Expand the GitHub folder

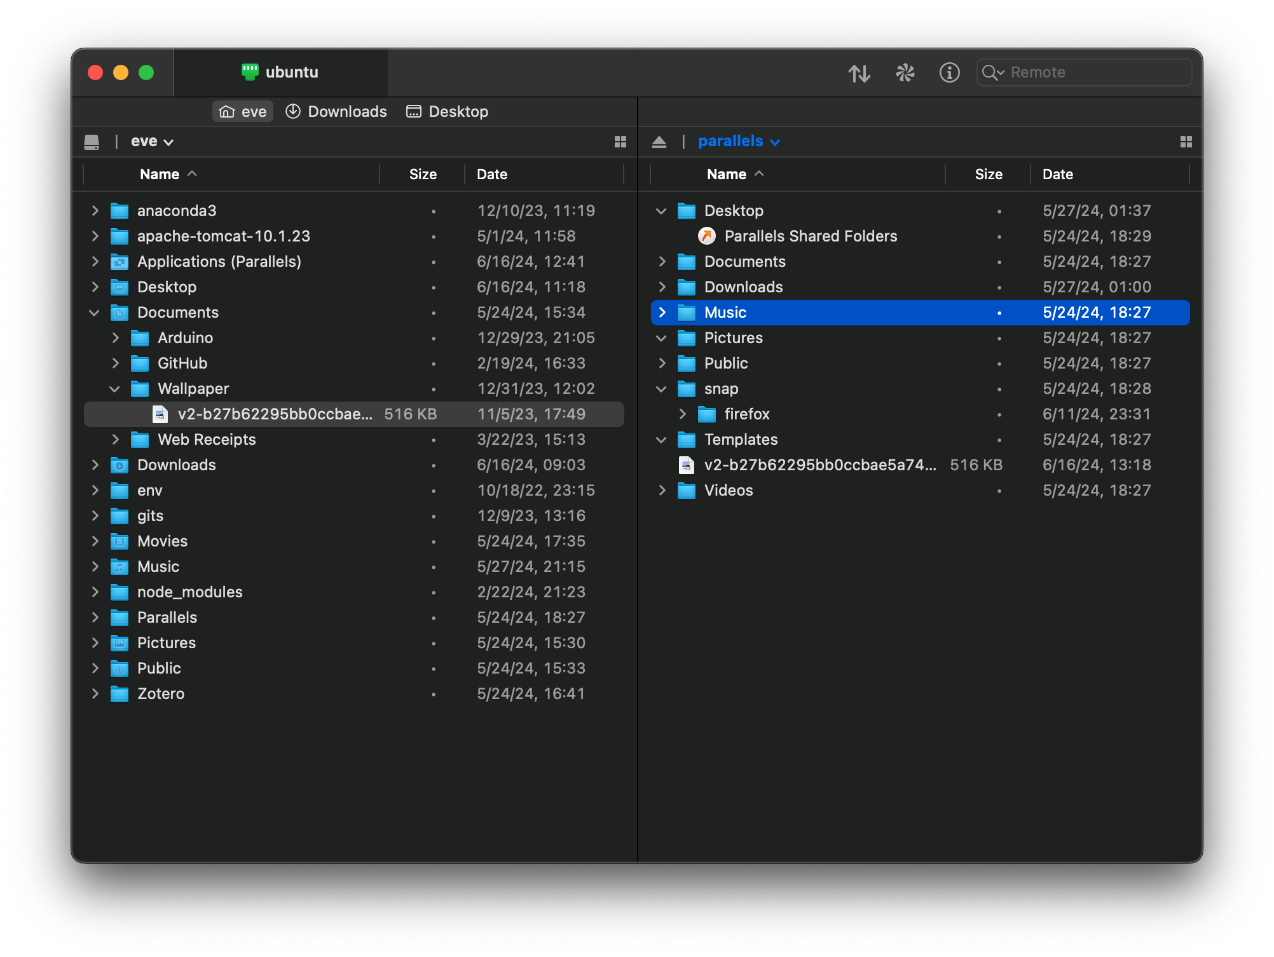(x=115, y=363)
